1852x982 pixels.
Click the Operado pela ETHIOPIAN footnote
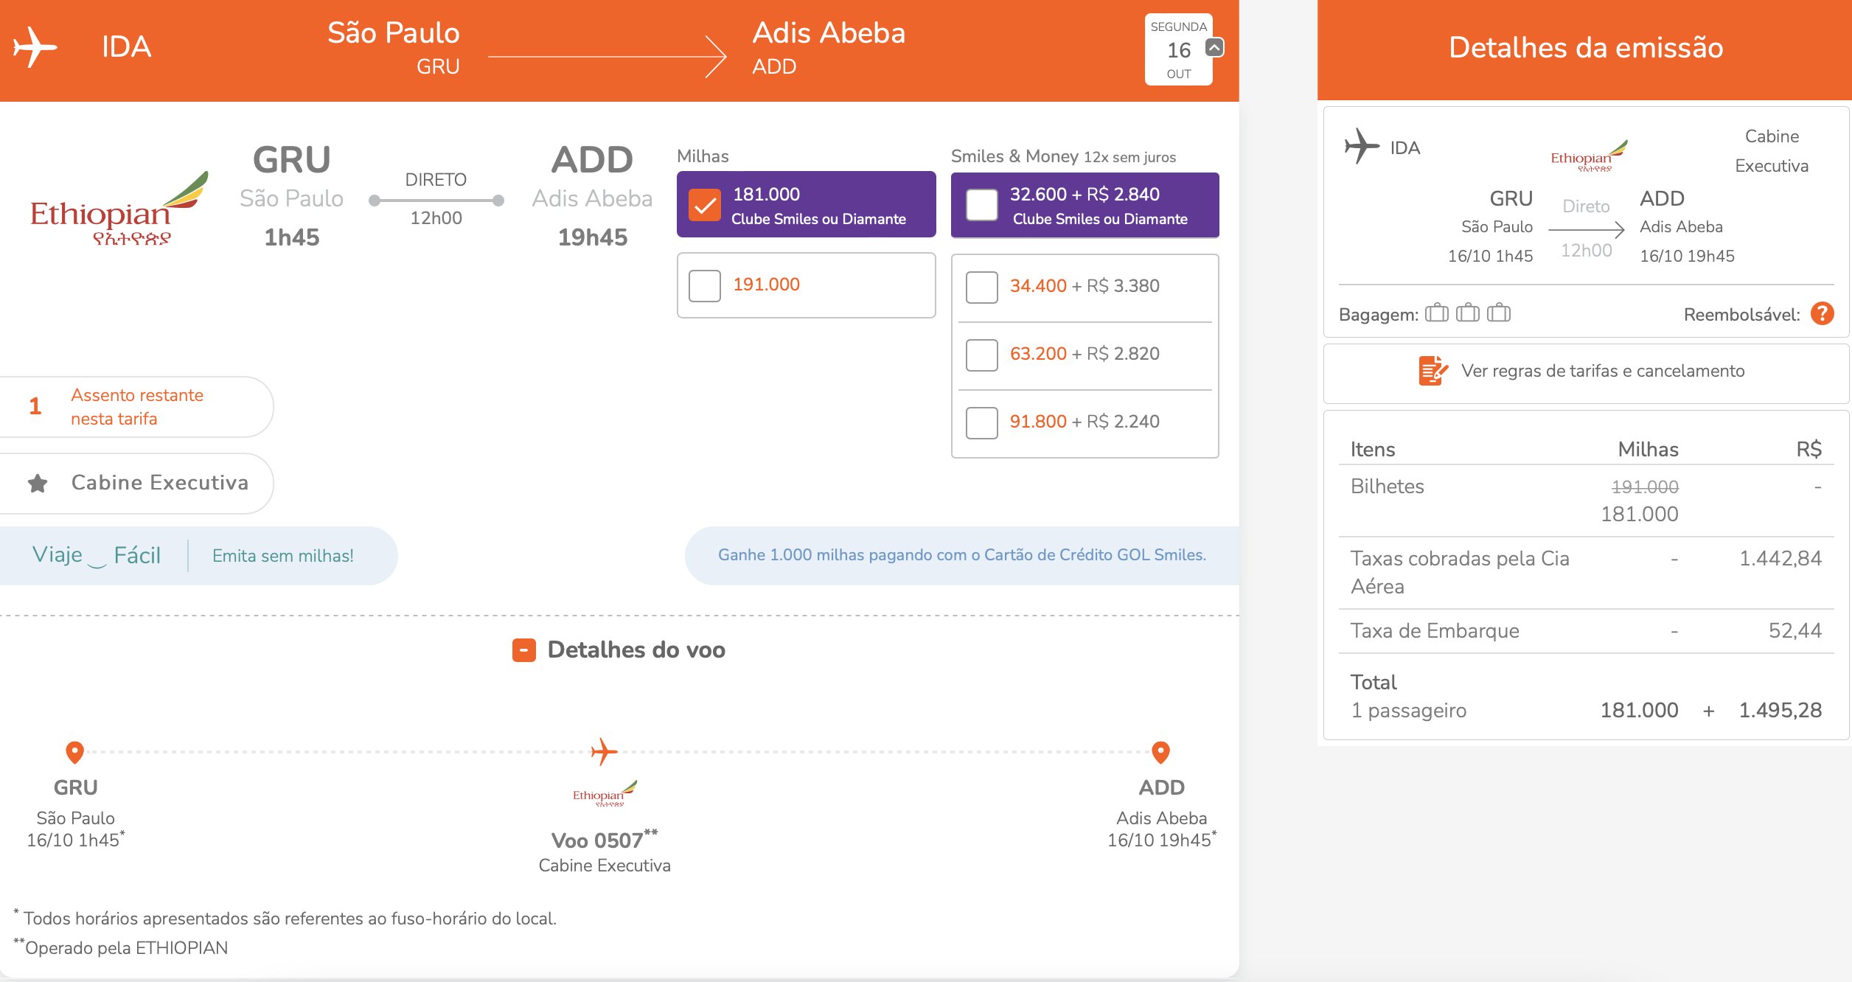(122, 947)
